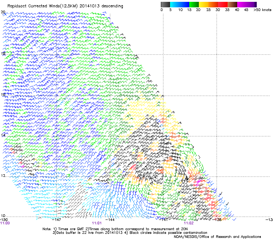Click the green 15-20 knots color segment
The height and width of the screenshot is (239, 273).
click(194, 4)
